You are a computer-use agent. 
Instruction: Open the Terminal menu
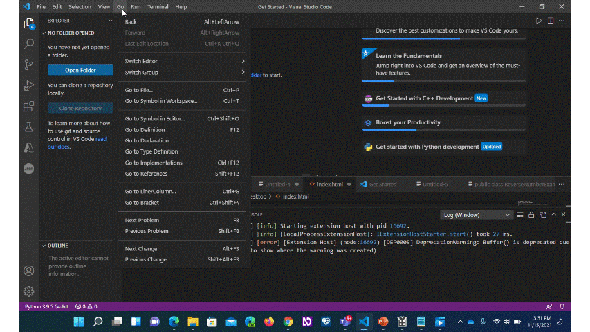click(x=158, y=7)
